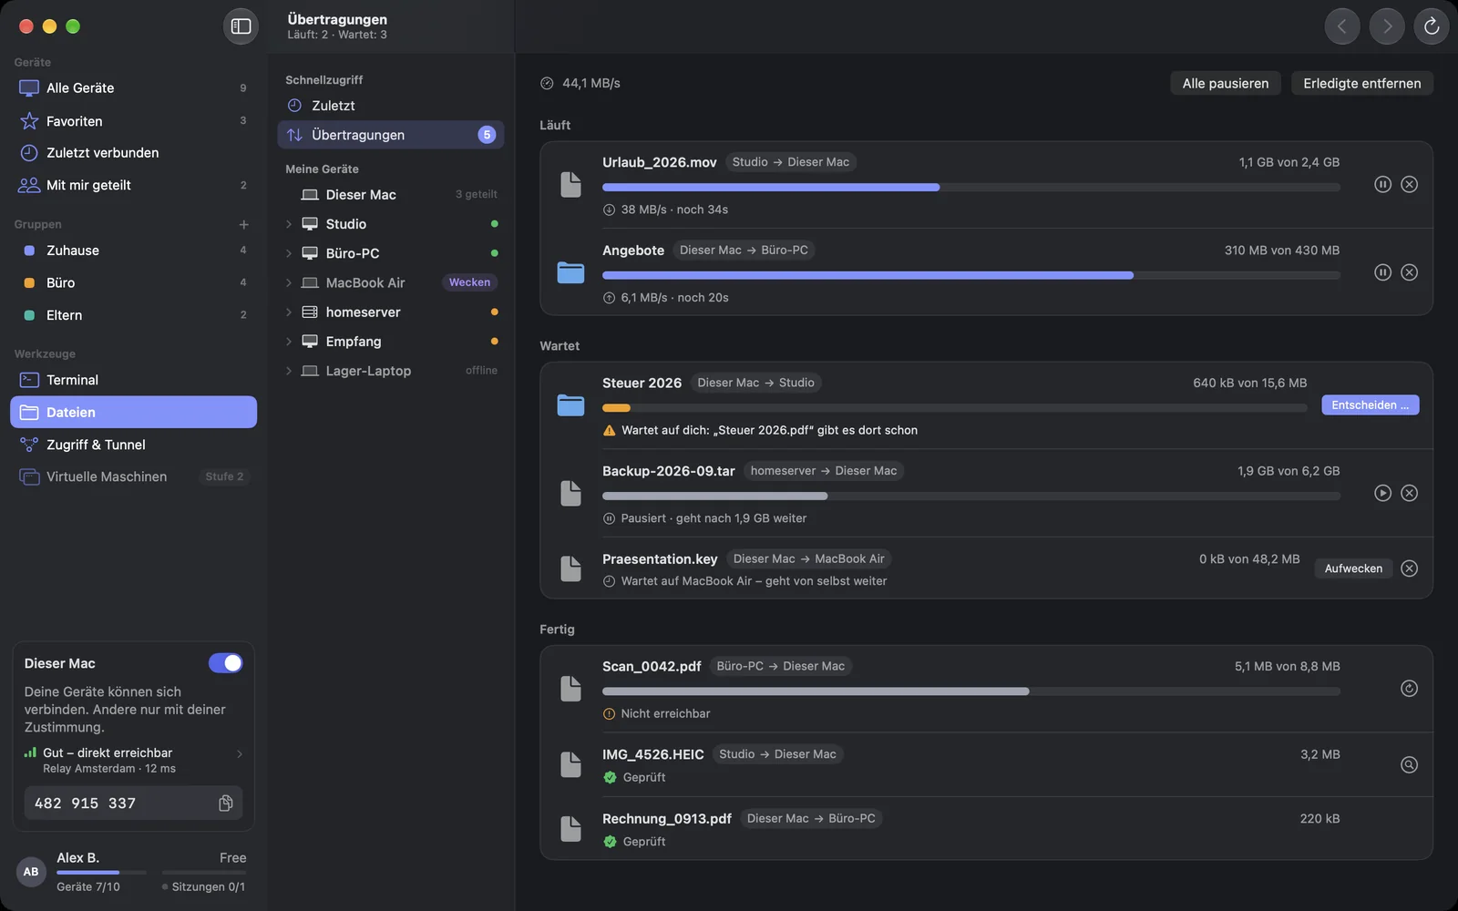Cancel the Praesentation.key transfer
This screenshot has width=1458, height=911.
(x=1409, y=568)
